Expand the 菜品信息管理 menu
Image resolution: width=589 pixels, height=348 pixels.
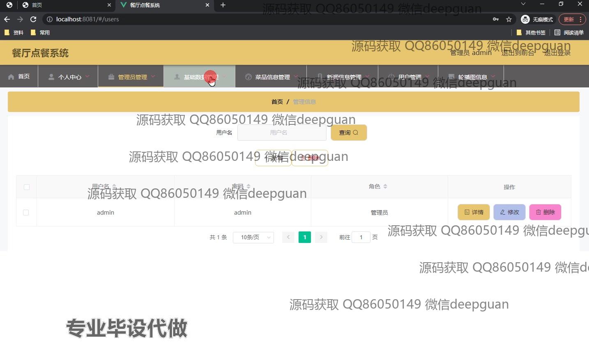click(271, 77)
